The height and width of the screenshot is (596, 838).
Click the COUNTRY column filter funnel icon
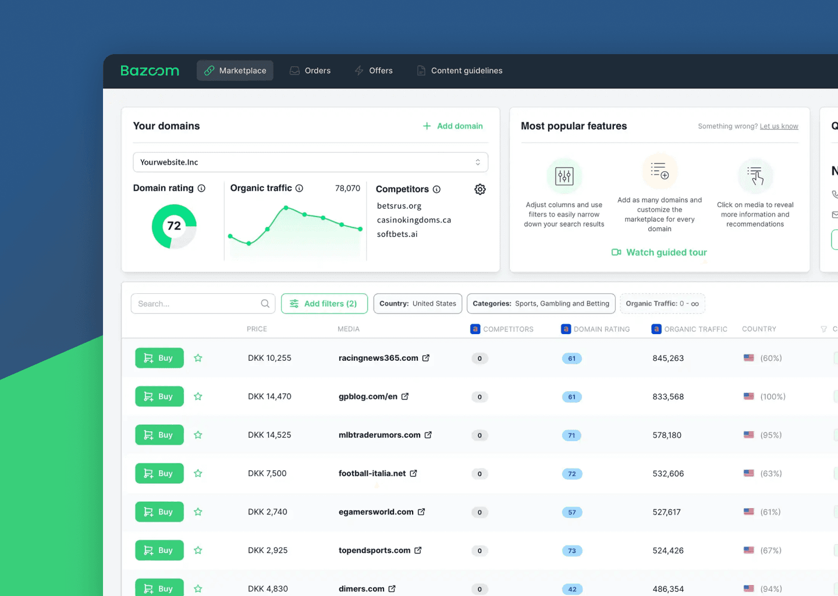823,329
